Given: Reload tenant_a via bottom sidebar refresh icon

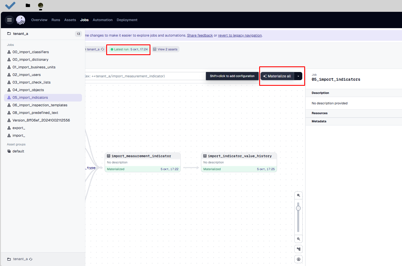Looking at the screenshot, I should click(31, 259).
